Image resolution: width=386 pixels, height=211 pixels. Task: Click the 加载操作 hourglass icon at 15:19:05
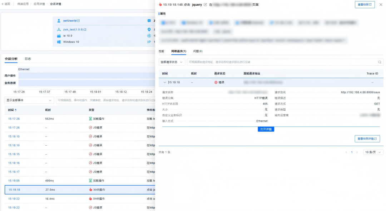(x=90, y=181)
